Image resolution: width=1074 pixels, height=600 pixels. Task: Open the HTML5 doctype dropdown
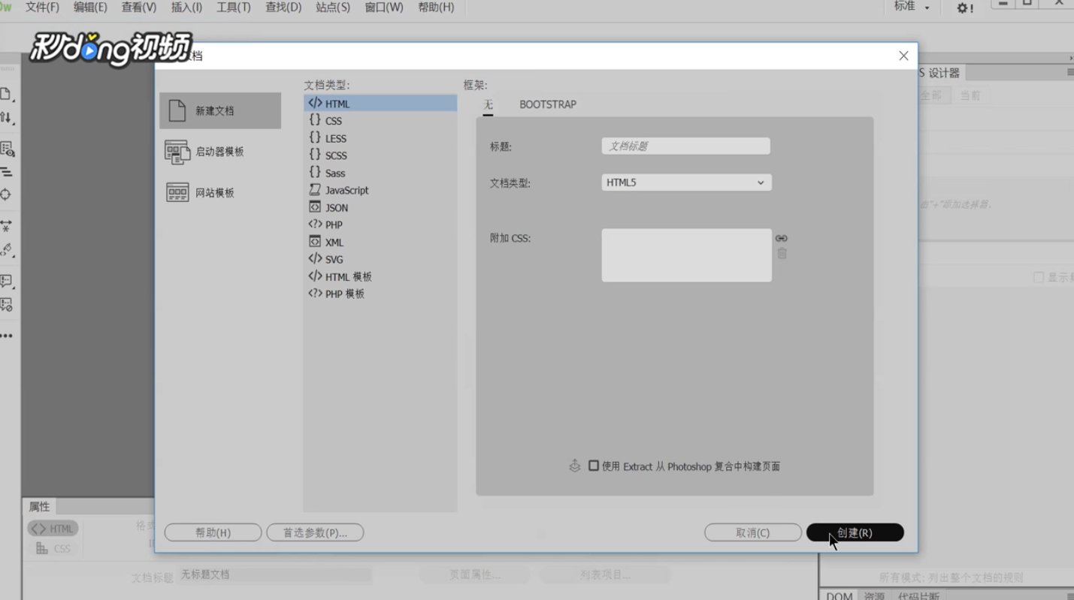coord(686,182)
